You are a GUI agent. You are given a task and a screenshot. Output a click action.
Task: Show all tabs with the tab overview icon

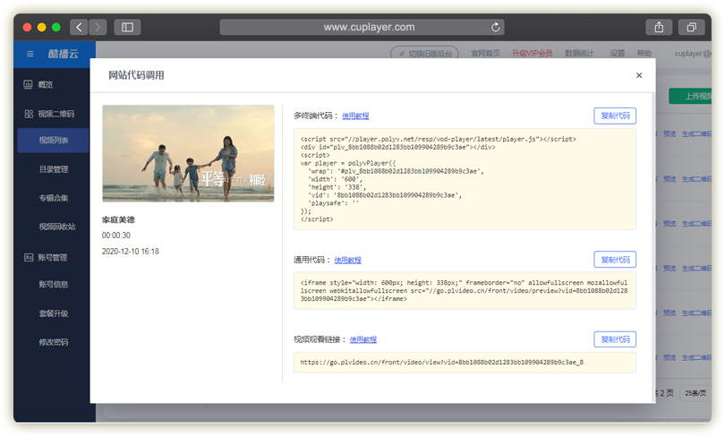pos(691,27)
